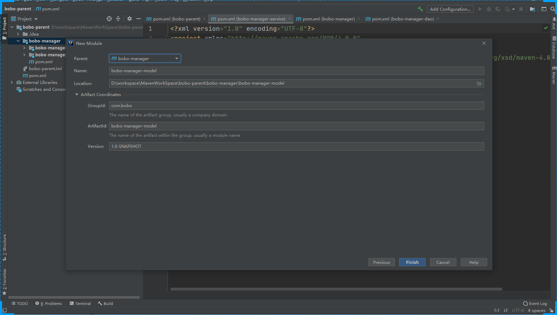This screenshot has height=315, width=557.
Task: Click the read-only lock icon in status bar
Action: pyautogui.click(x=551, y=311)
